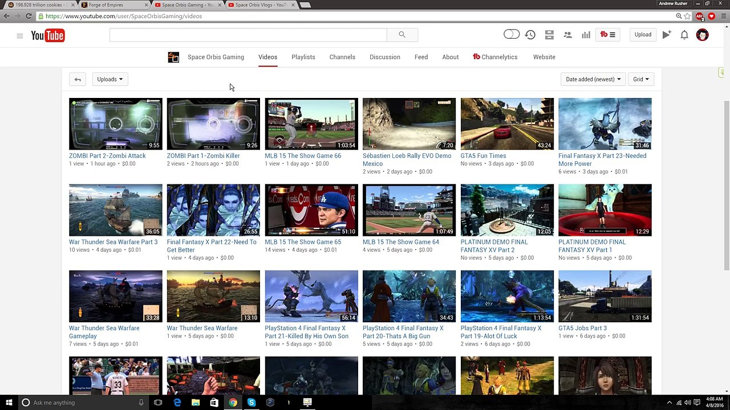Open the Website tab

click(x=544, y=57)
